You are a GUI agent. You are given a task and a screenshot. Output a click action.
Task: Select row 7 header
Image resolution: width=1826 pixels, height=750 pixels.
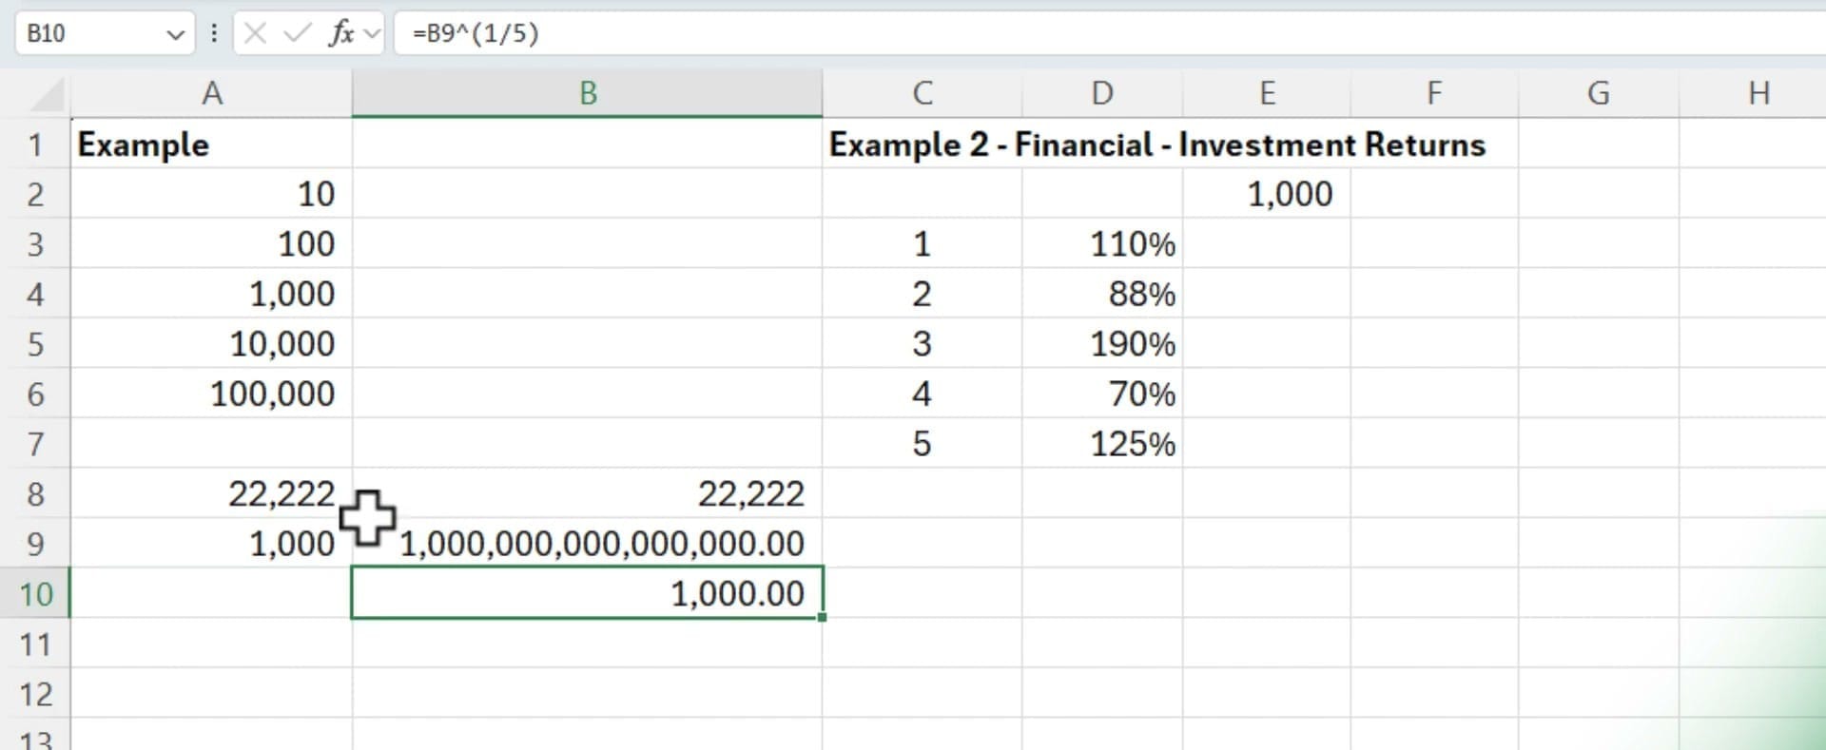(35, 444)
